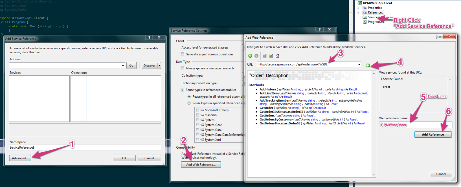Select the References tree item
The width and height of the screenshot is (461, 187).
(x=375, y=12)
